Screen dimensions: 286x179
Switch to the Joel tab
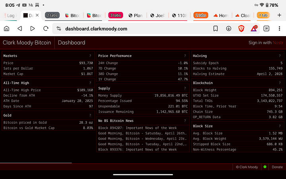tap(158, 16)
